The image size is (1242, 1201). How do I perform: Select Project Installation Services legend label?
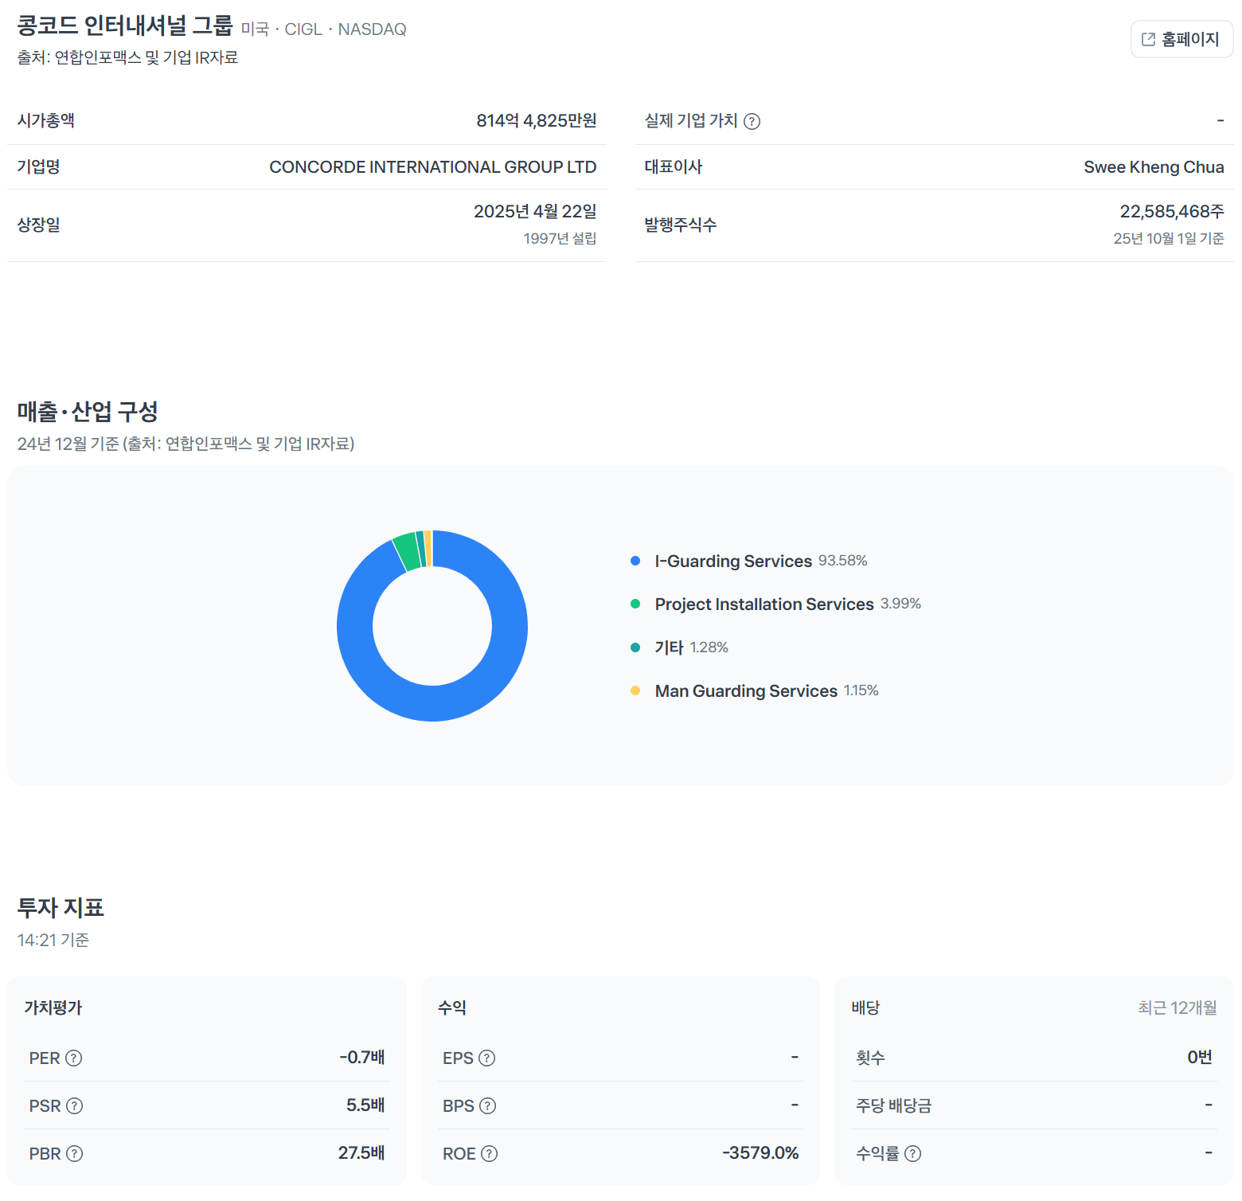coord(764,604)
